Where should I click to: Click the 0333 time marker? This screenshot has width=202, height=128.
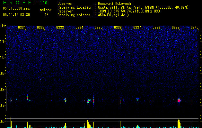pos(60,28)
